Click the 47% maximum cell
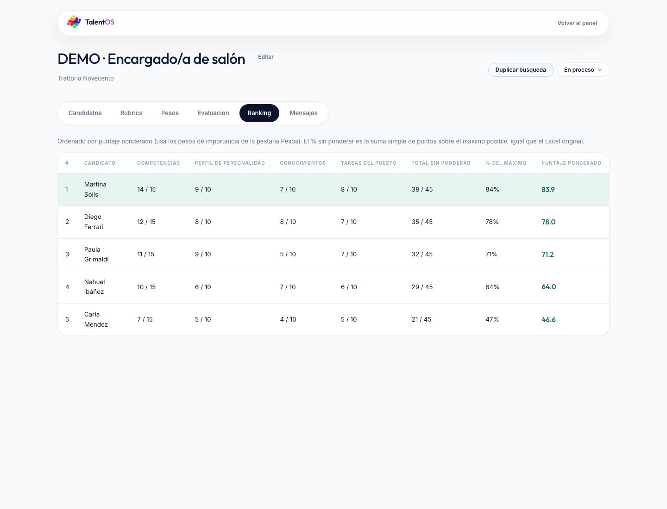The width and height of the screenshot is (667, 509). pos(492,320)
